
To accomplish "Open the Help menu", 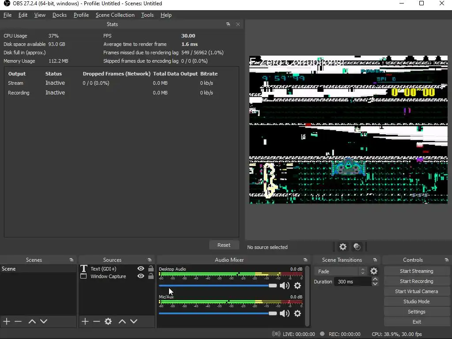I will [166, 15].
